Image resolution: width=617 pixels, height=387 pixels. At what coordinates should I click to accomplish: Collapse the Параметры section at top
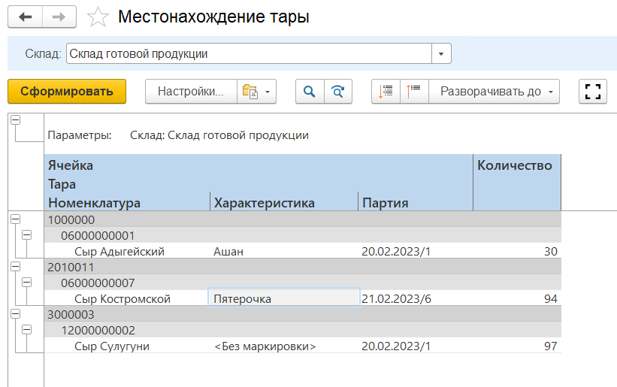pyautogui.click(x=15, y=120)
